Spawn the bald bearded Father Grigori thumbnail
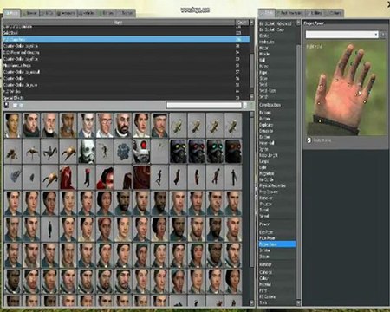390x312 pixels. (x=123, y=125)
